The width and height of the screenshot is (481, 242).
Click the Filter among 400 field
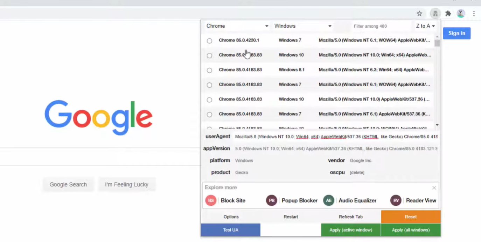382,26
